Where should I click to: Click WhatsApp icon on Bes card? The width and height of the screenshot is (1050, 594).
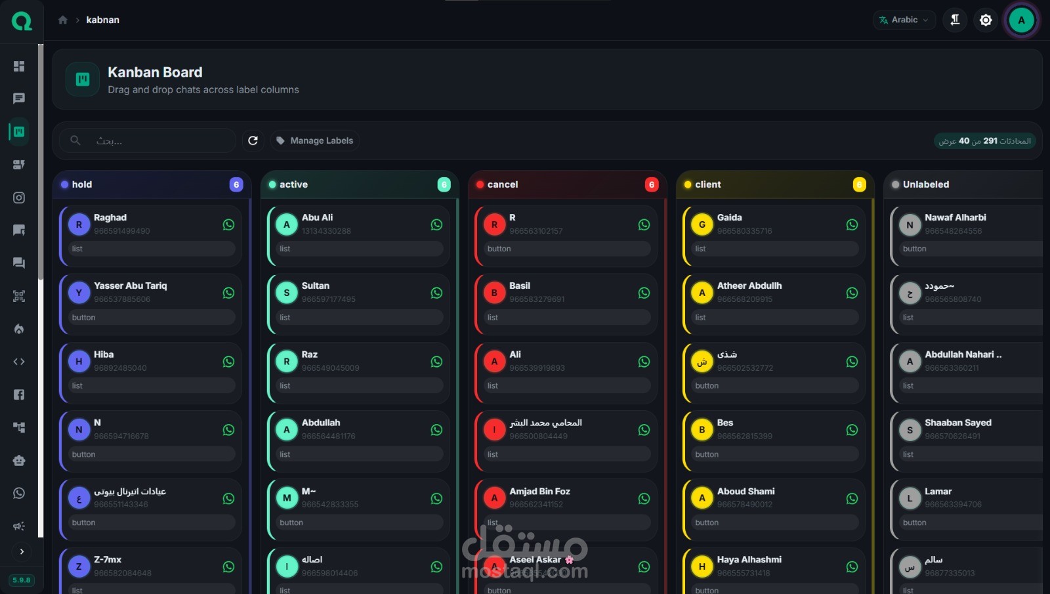tap(852, 430)
